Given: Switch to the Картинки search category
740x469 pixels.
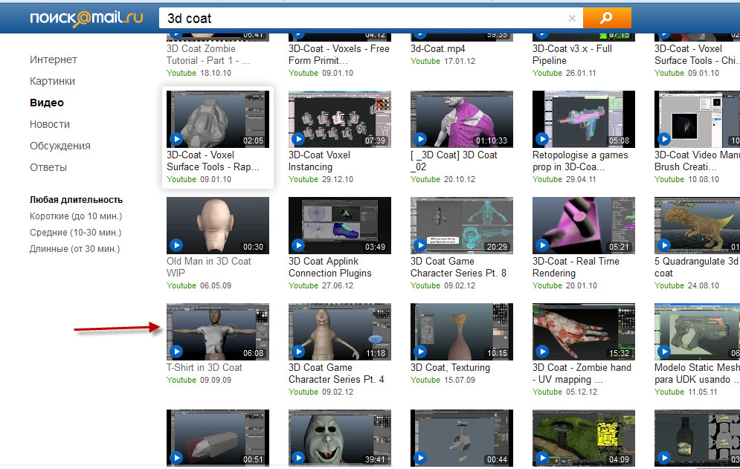Looking at the screenshot, I should 52,81.
